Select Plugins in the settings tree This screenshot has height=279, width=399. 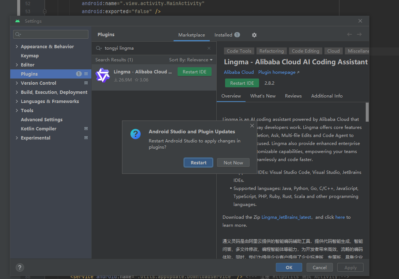pos(51,74)
